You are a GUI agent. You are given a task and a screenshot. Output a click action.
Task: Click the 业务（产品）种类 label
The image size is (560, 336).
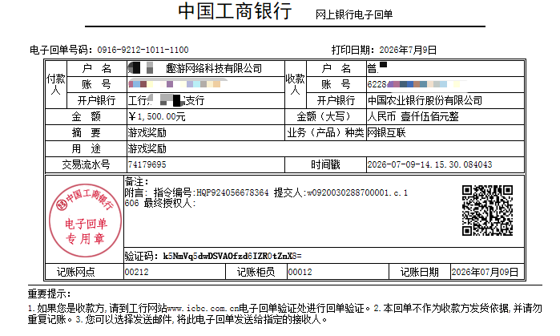point(325,132)
